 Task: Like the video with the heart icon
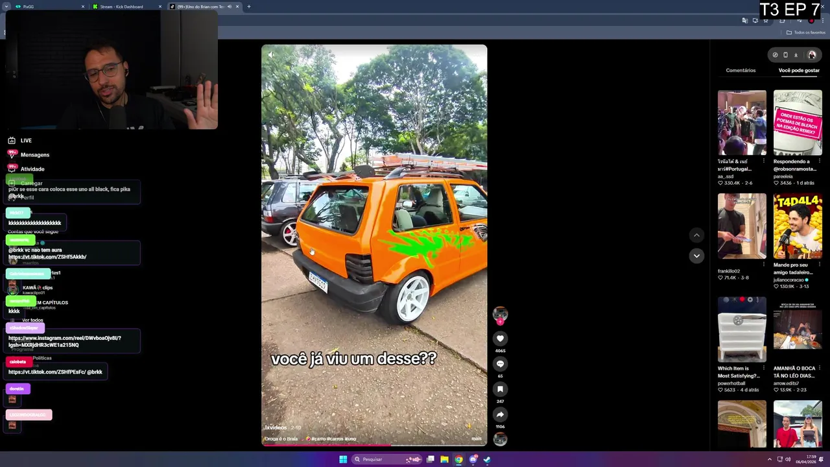pyautogui.click(x=500, y=339)
